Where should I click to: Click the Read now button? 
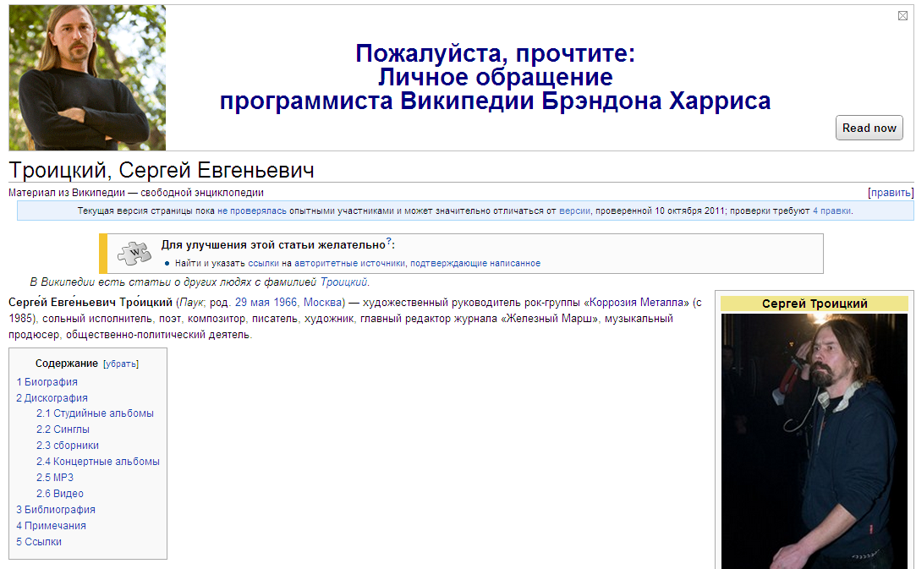click(869, 128)
